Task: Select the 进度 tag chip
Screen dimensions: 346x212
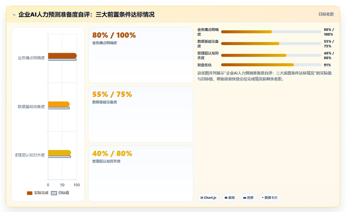Action: [x=248, y=198]
